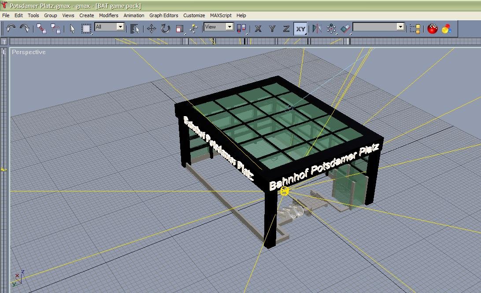Activate the Select and Move tool
Viewport: 481px width, 293px height.
[x=152, y=29]
